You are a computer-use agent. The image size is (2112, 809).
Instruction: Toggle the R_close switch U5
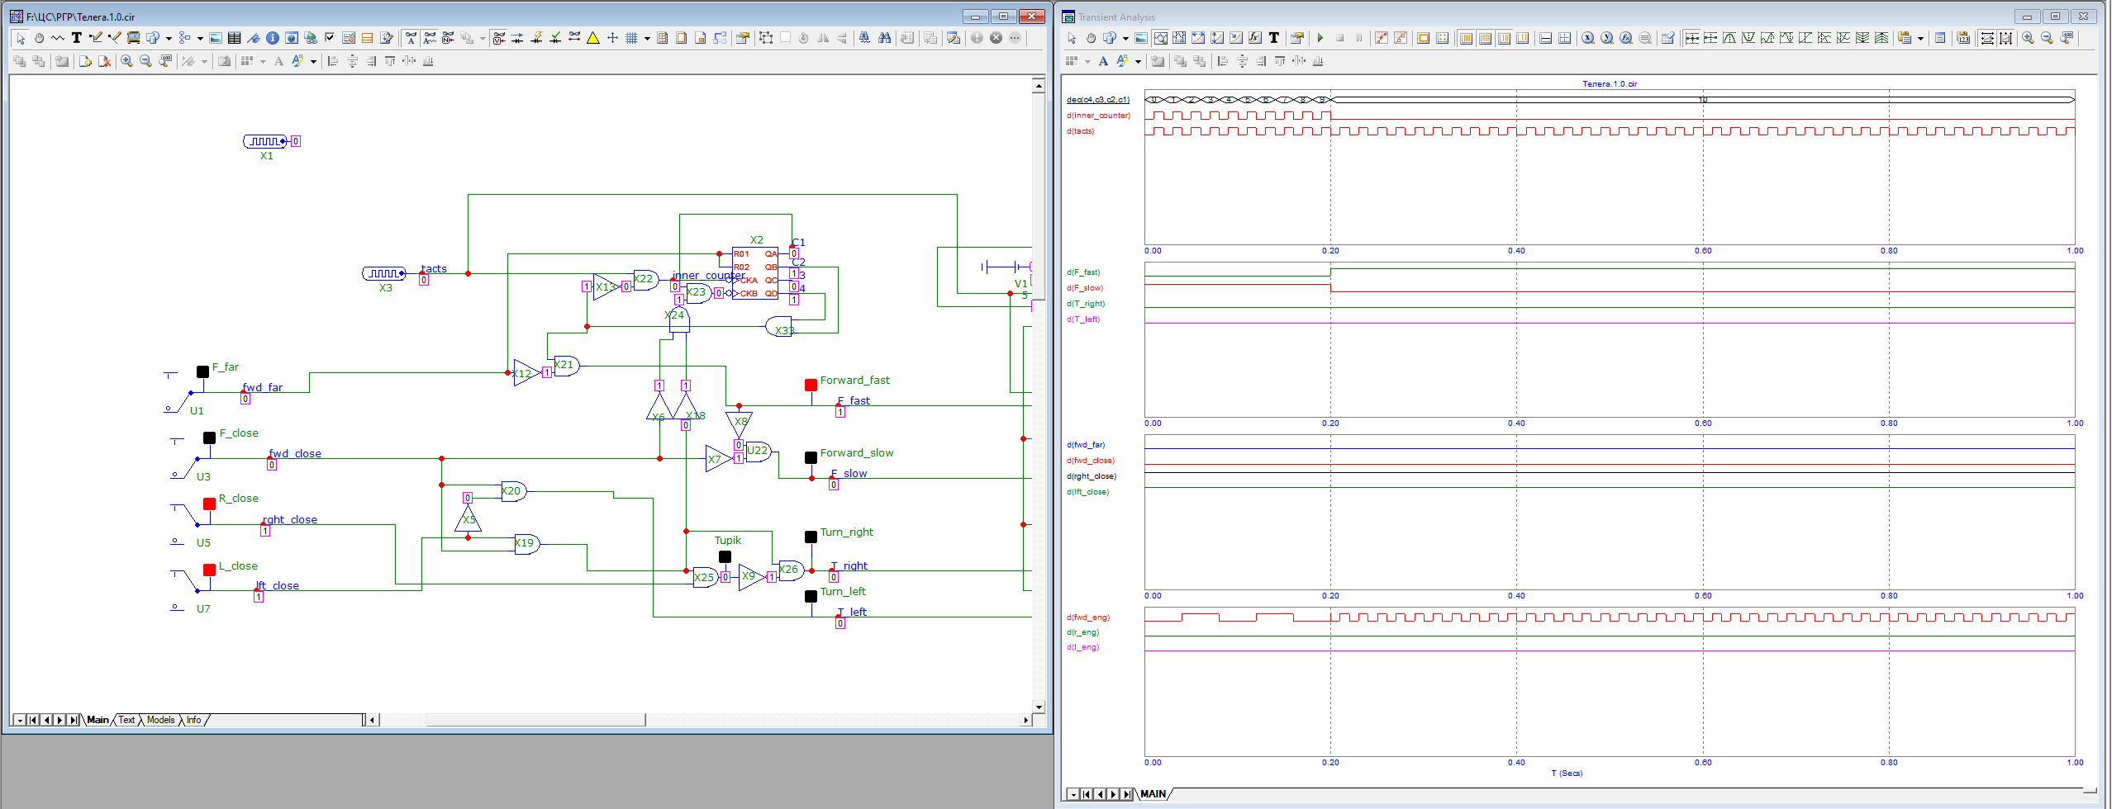pyautogui.click(x=187, y=523)
